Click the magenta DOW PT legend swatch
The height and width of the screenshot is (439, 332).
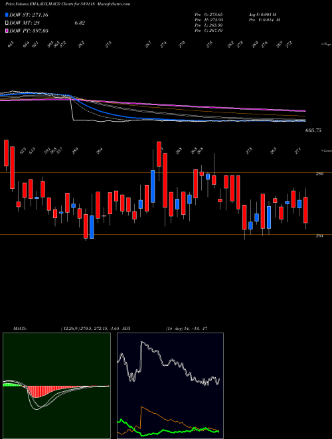[7, 31]
